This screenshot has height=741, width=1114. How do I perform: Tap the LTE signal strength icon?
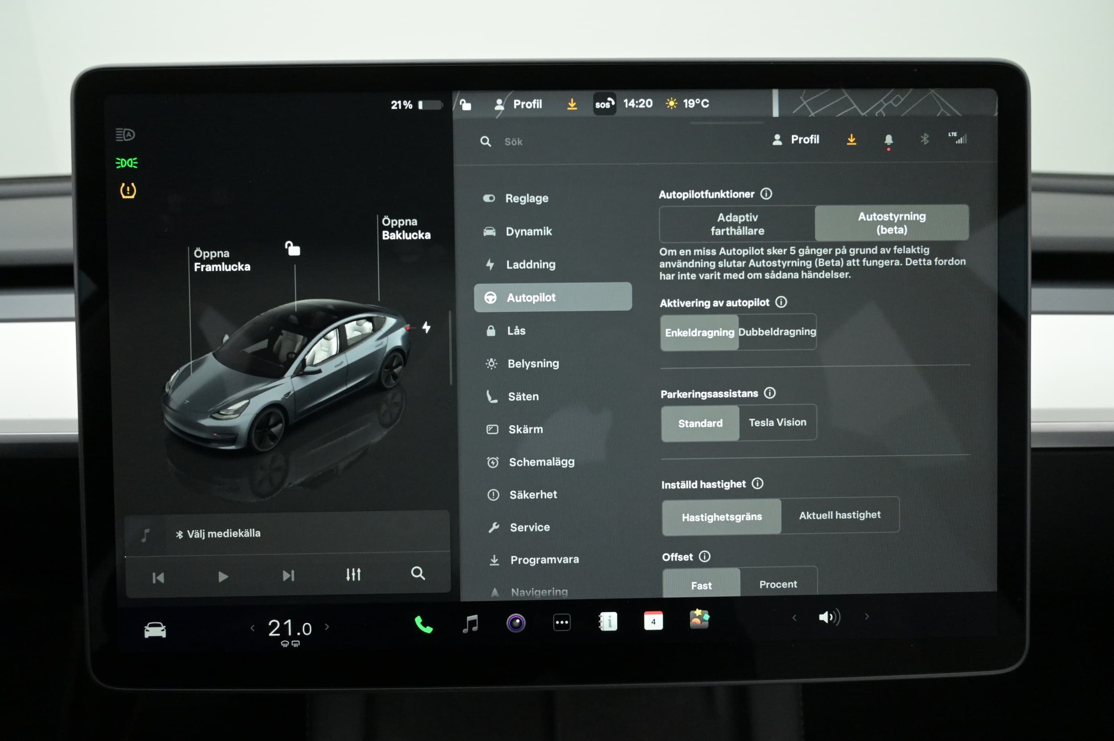click(958, 138)
